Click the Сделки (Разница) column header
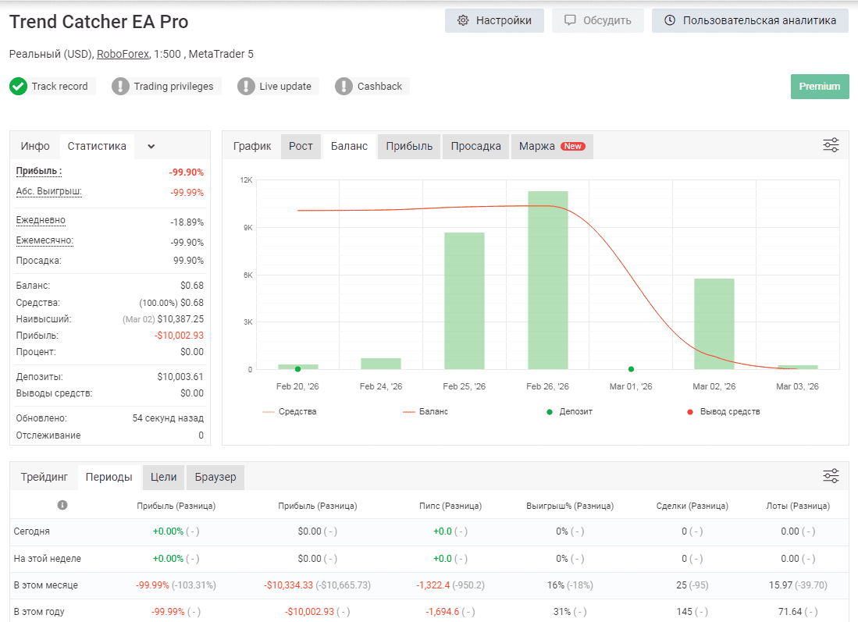This screenshot has width=858, height=622. (692, 506)
